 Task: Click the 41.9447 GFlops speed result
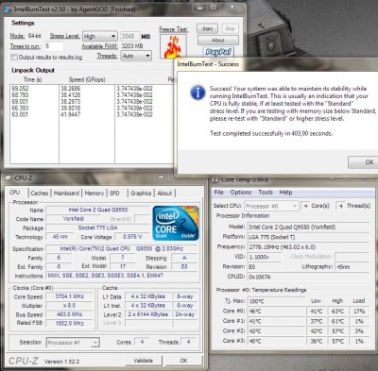tap(71, 114)
